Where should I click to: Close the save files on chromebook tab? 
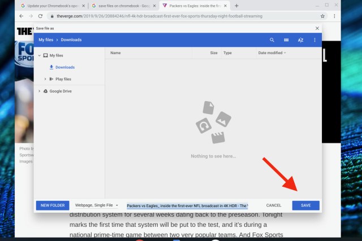click(154, 6)
